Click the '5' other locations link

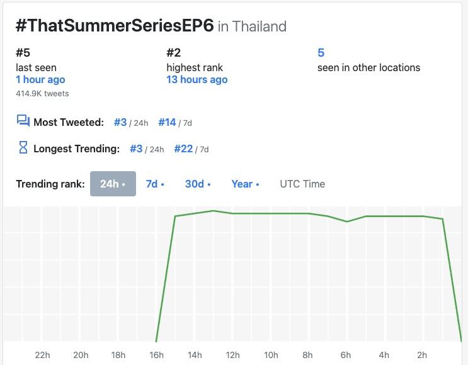point(321,53)
